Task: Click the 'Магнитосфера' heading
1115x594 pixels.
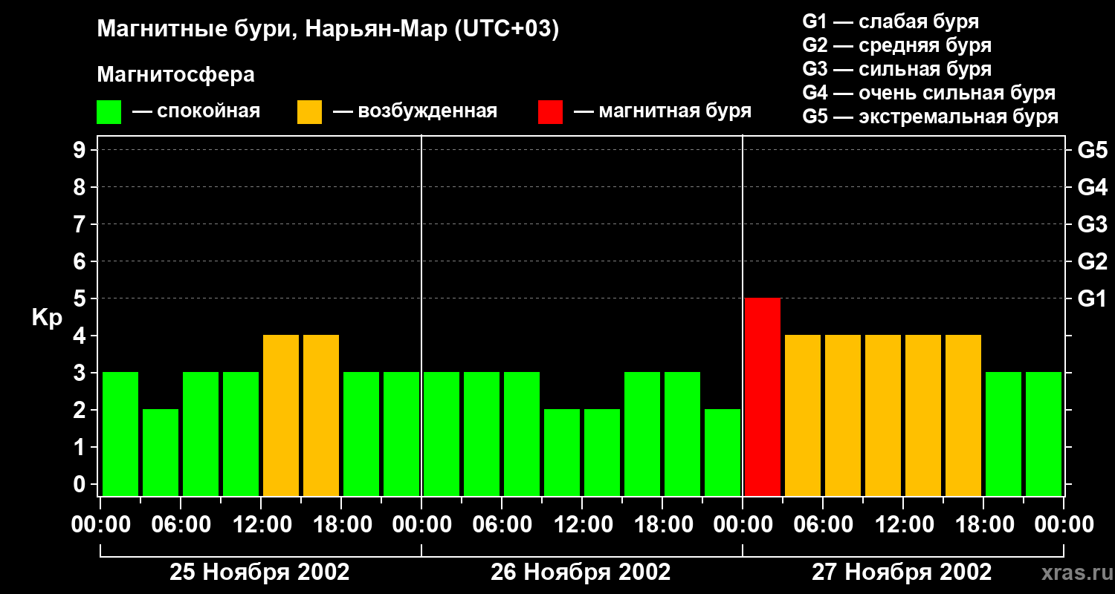Action: [x=176, y=75]
